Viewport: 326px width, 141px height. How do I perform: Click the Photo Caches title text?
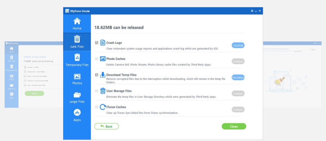116,59
